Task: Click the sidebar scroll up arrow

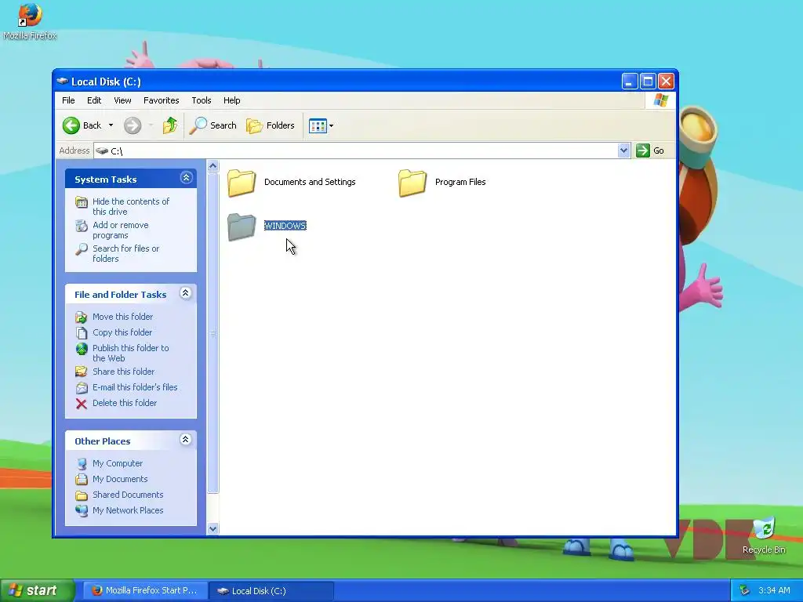Action: coord(213,166)
